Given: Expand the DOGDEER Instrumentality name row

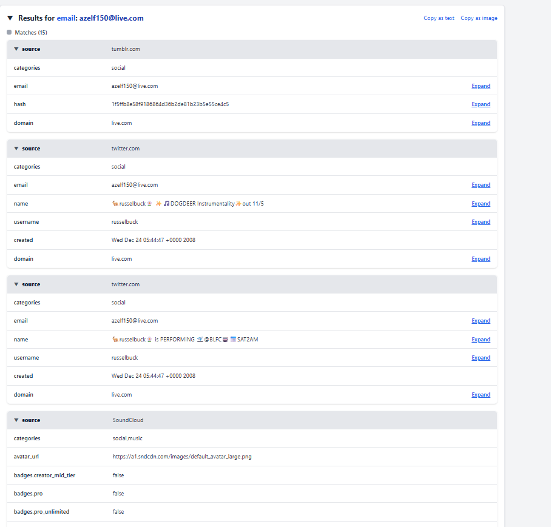Looking at the screenshot, I should point(481,204).
